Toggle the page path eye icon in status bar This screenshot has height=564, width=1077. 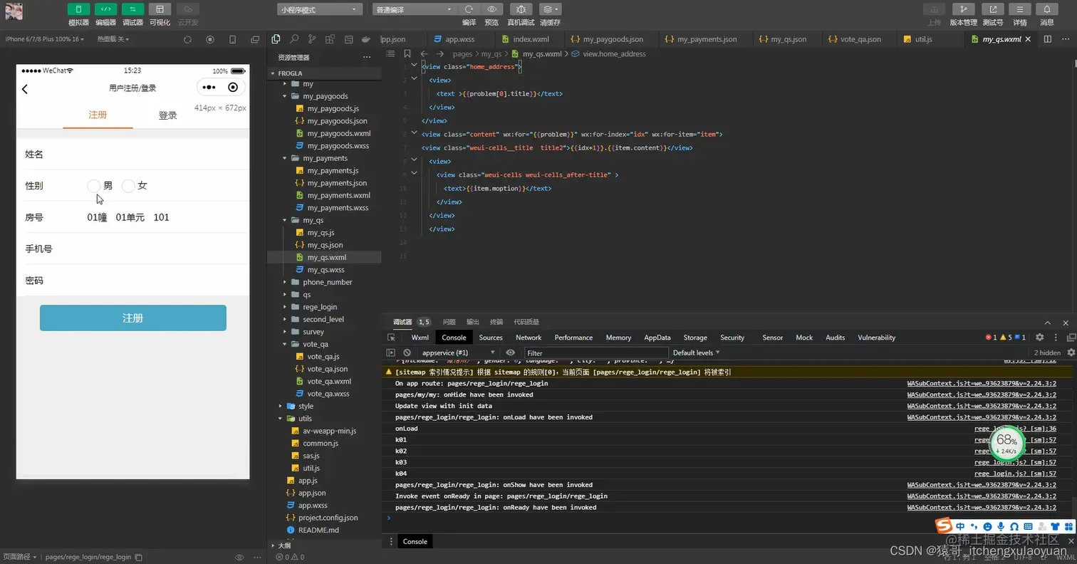tap(239, 557)
